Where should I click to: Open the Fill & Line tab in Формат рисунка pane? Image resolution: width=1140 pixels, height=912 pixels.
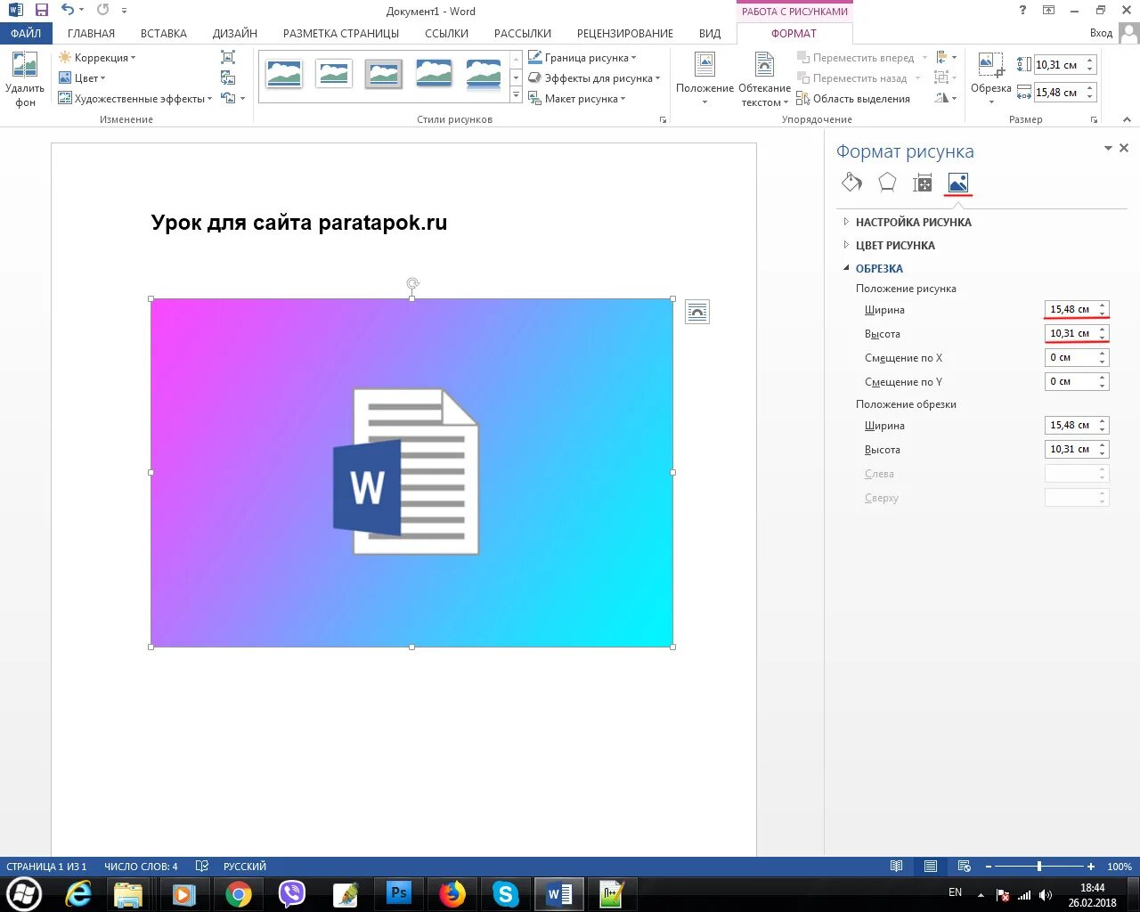click(x=851, y=183)
